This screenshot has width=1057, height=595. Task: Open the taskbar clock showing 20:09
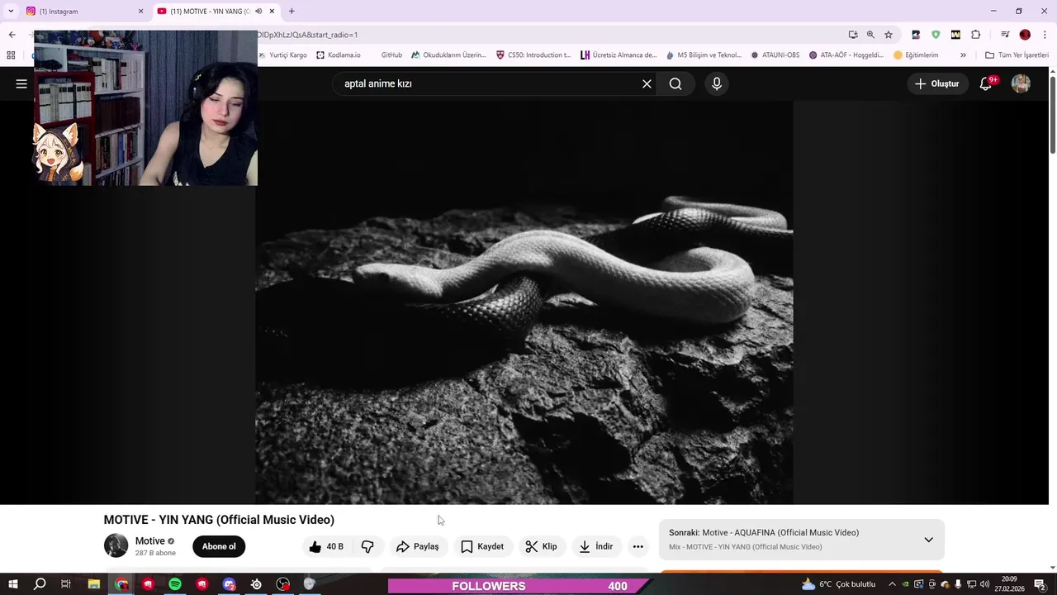point(1009,584)
